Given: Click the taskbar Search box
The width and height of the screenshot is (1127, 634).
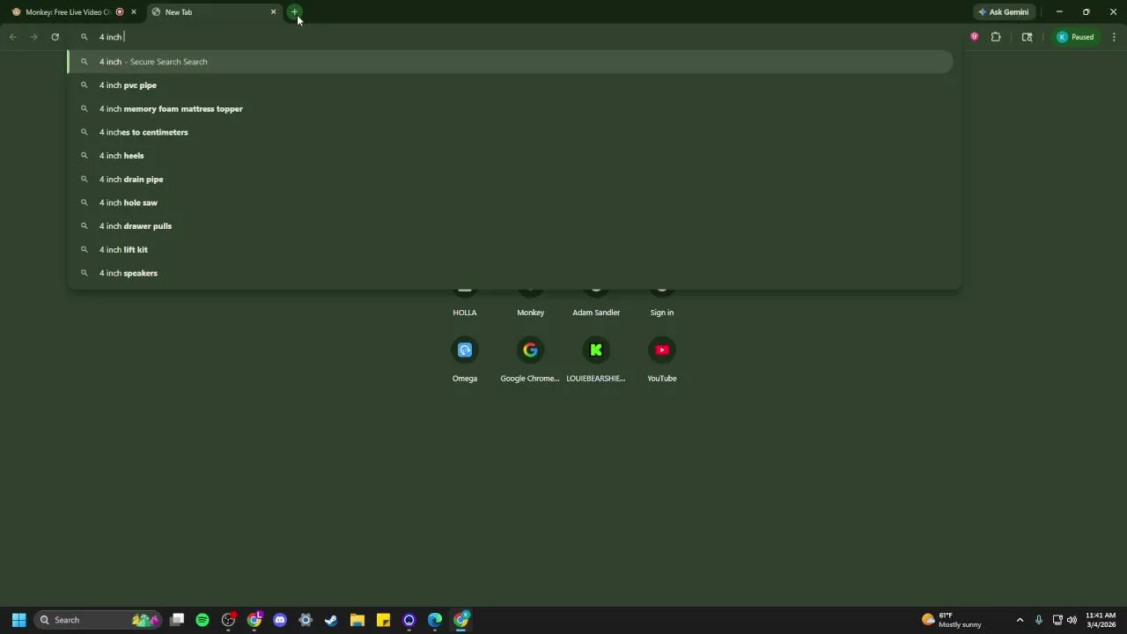Looking at the screenshot, I should point(97,620).
